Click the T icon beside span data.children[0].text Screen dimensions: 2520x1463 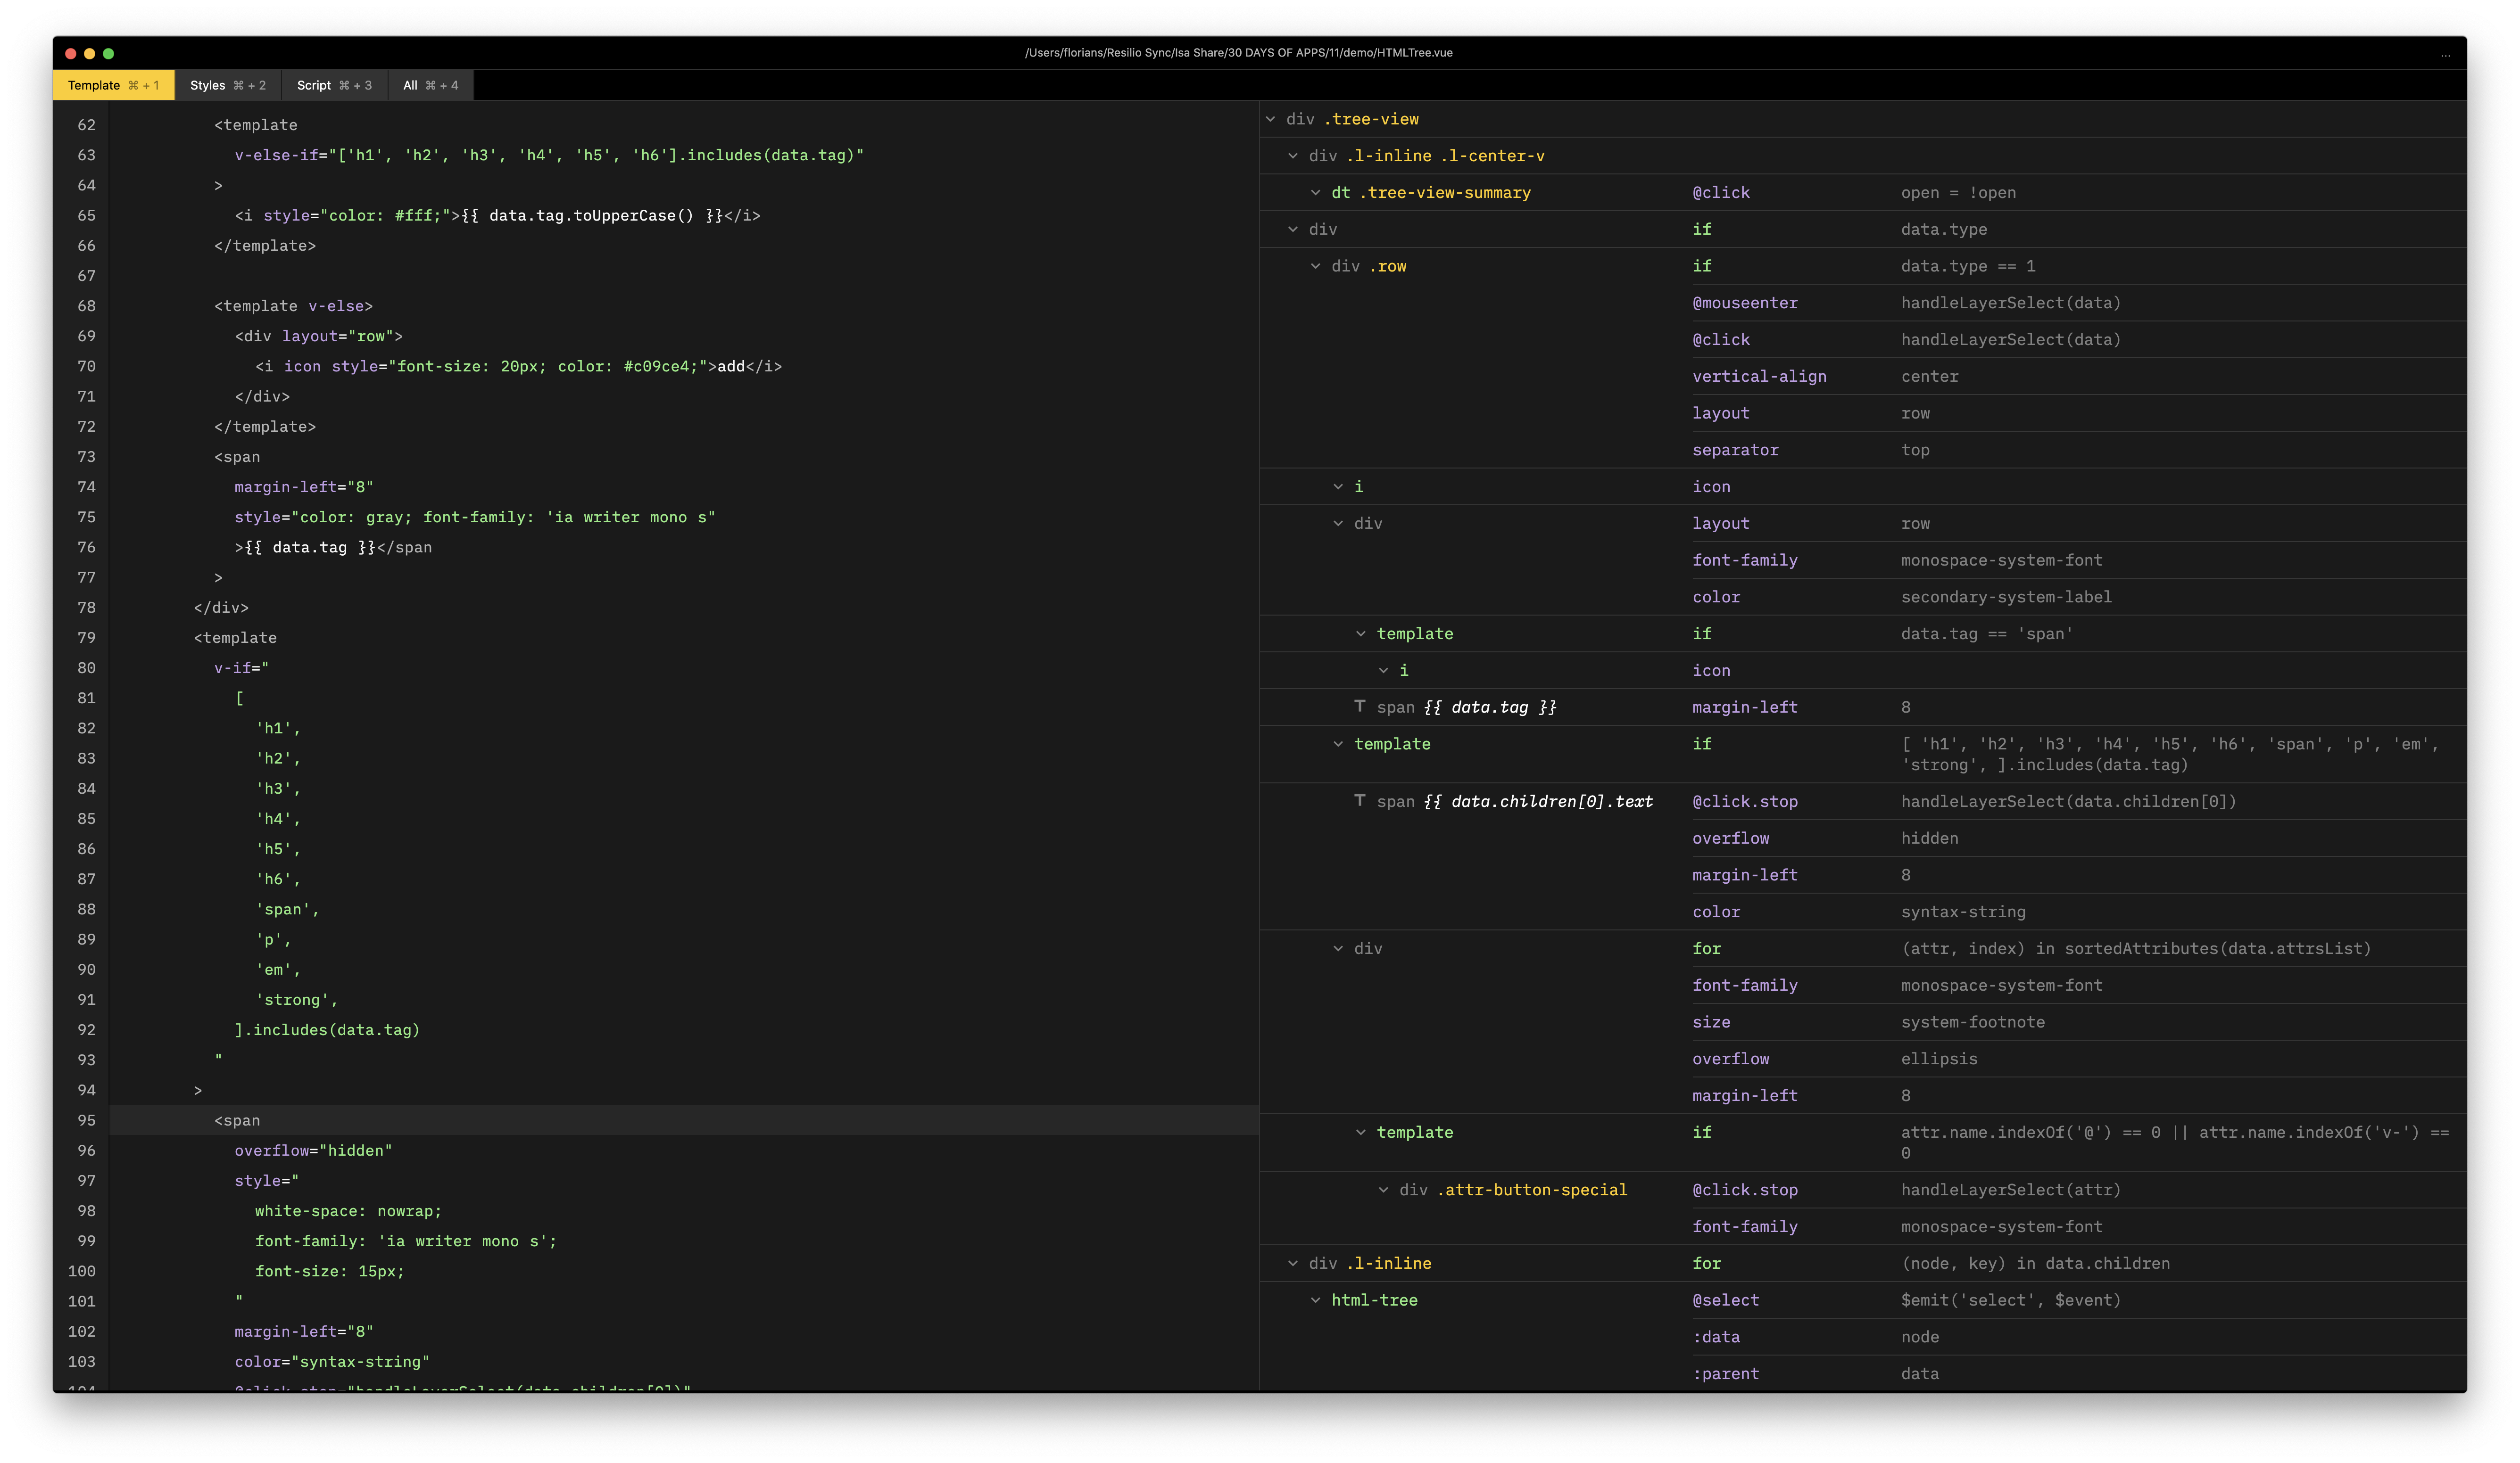(1360, 800)
